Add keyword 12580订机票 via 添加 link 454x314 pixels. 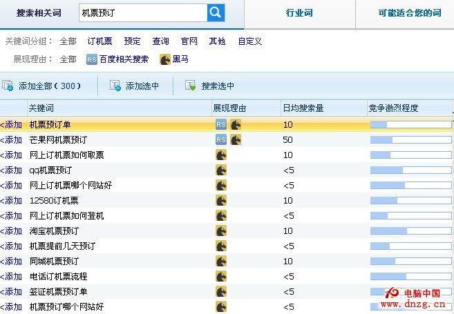[11, 201]
